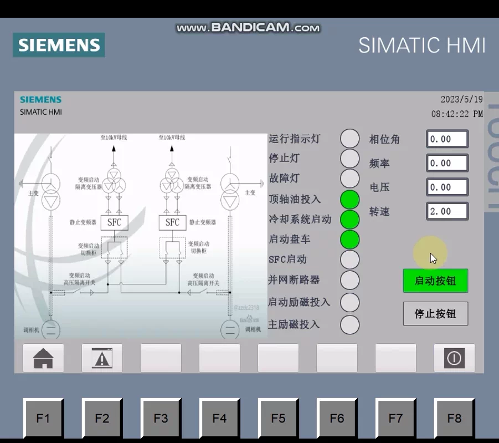Click the left SFC block in diagram

pyautogui.click(x=115, y=222)
